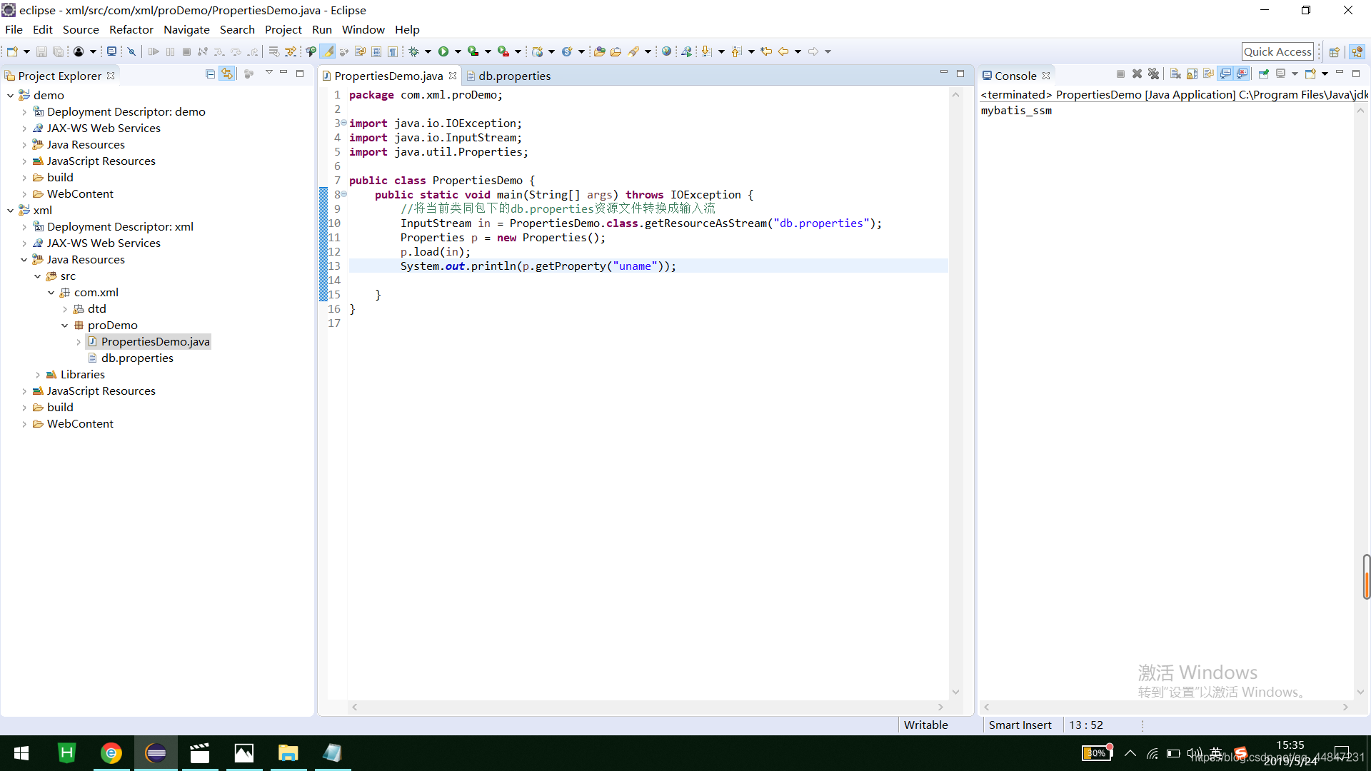Click the proDemo package
This screenshot has height=771, width=1371.
click(112, 326)
